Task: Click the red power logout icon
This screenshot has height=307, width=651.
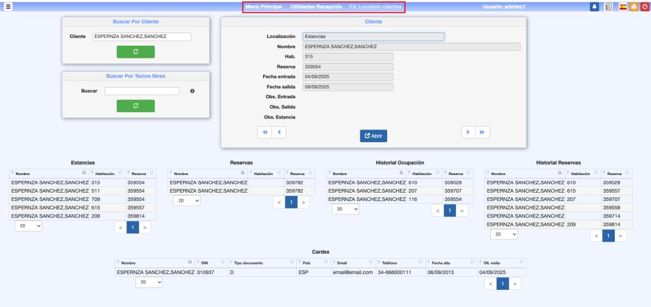Action: (x=644, y=6)
